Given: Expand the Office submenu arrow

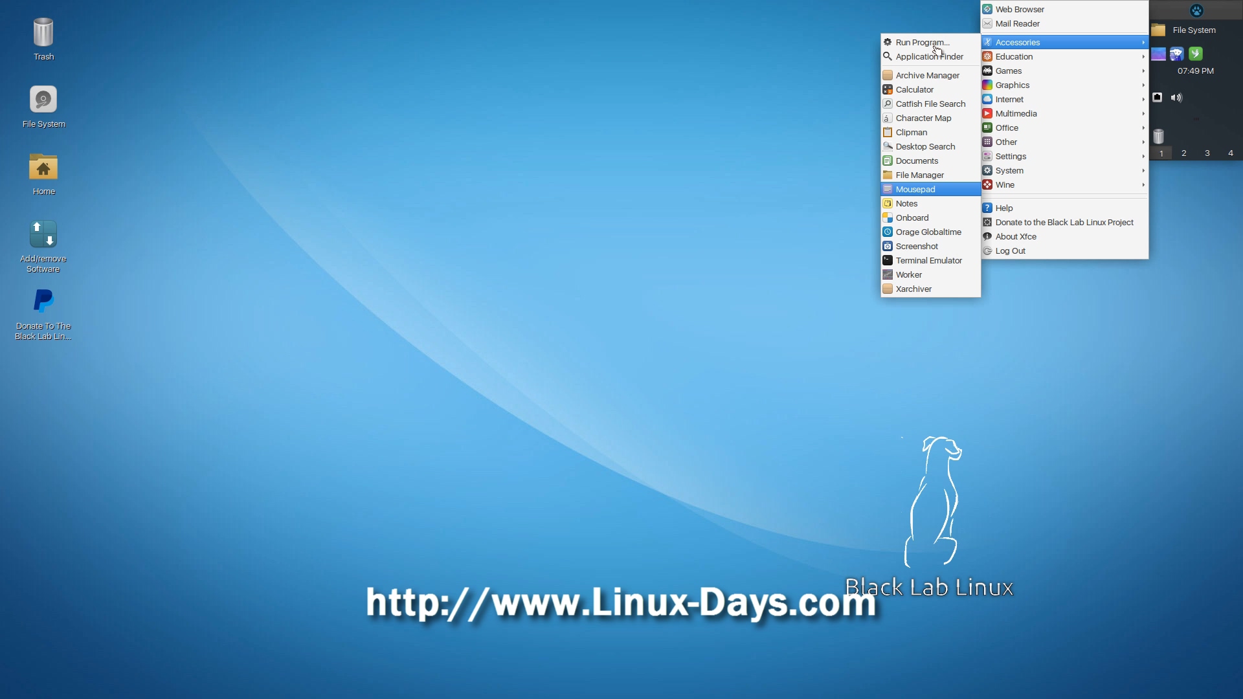Looking at the screenshot, I should 1143,128.
